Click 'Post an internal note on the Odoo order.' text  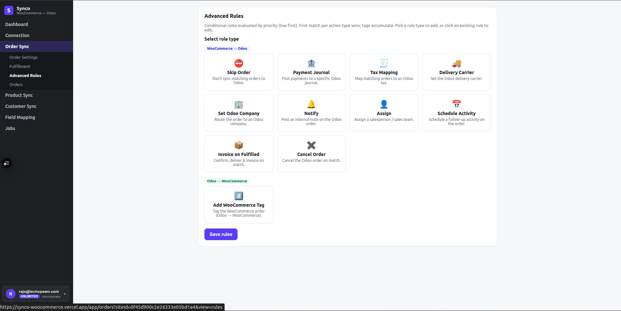pyautogui.click(x=311, y=122)
